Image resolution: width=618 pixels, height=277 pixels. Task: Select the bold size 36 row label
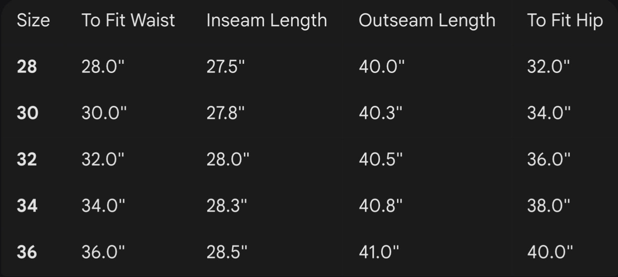pos(27,252)
